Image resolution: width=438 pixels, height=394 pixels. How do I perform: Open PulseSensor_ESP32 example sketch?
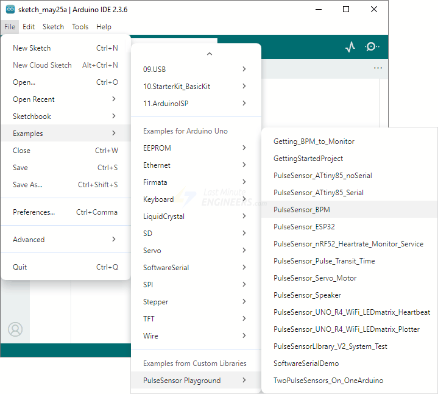(304, 226)
